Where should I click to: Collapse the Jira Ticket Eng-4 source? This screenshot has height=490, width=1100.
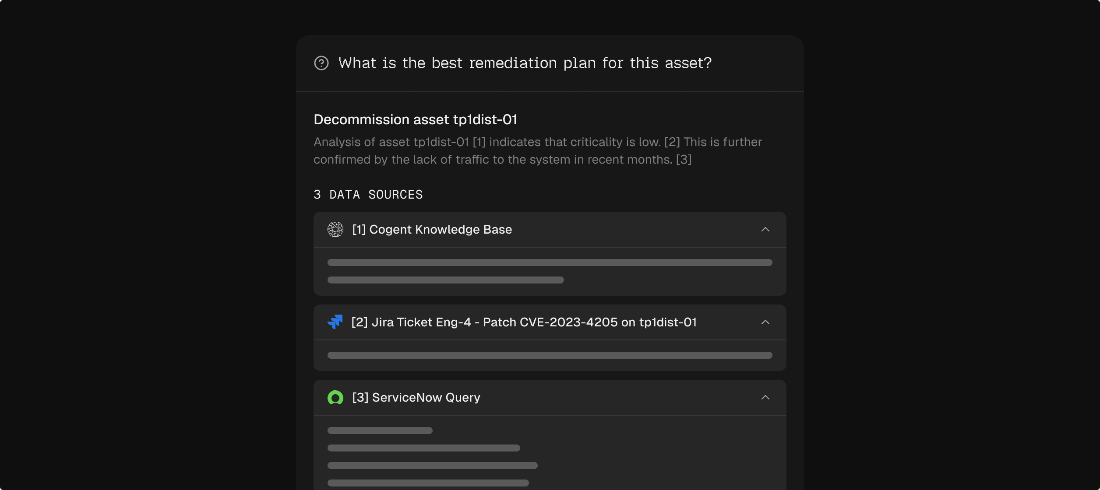tap(765, 322)
